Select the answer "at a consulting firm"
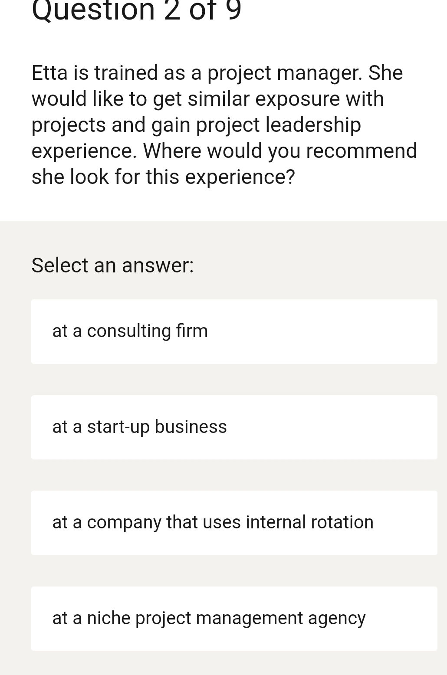Screen dimensions: 447x675 234,331
